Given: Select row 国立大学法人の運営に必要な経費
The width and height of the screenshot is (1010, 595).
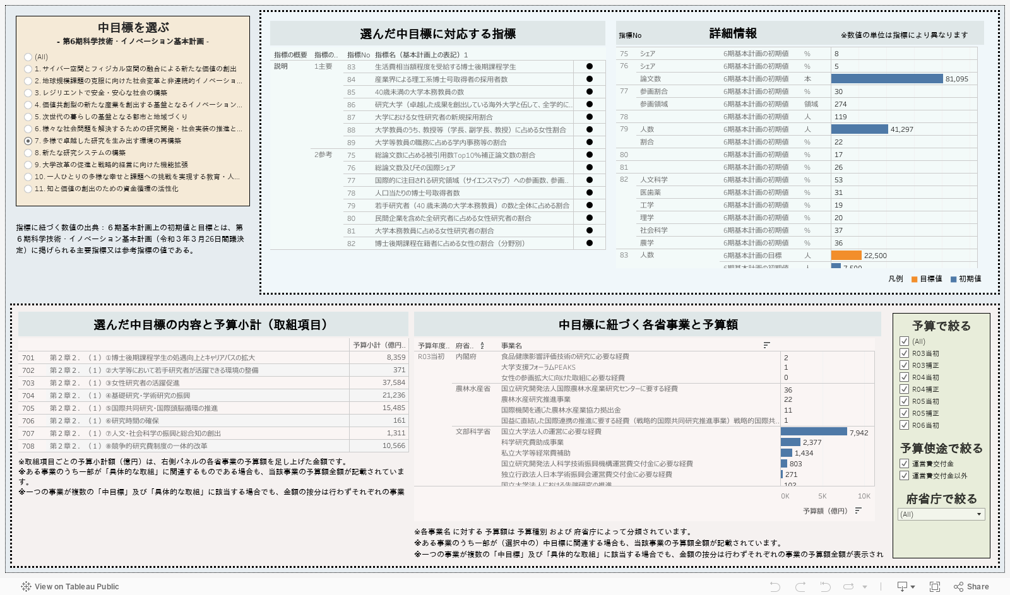Looking at the screenshot, I should click(x=551, y=432).
